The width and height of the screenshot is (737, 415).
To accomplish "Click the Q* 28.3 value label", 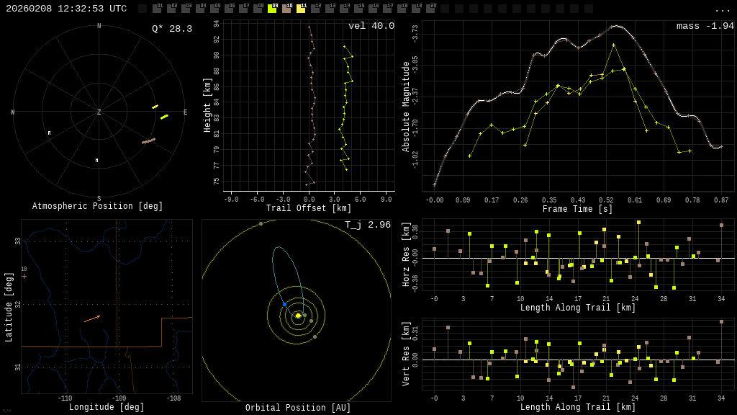I will click(x=171, y=29).
